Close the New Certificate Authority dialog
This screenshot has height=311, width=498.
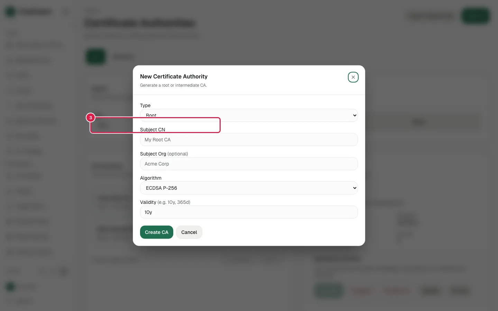[x=353, y=77]
